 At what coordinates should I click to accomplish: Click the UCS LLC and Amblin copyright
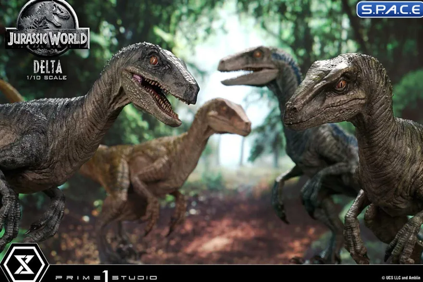coord(401,278)
